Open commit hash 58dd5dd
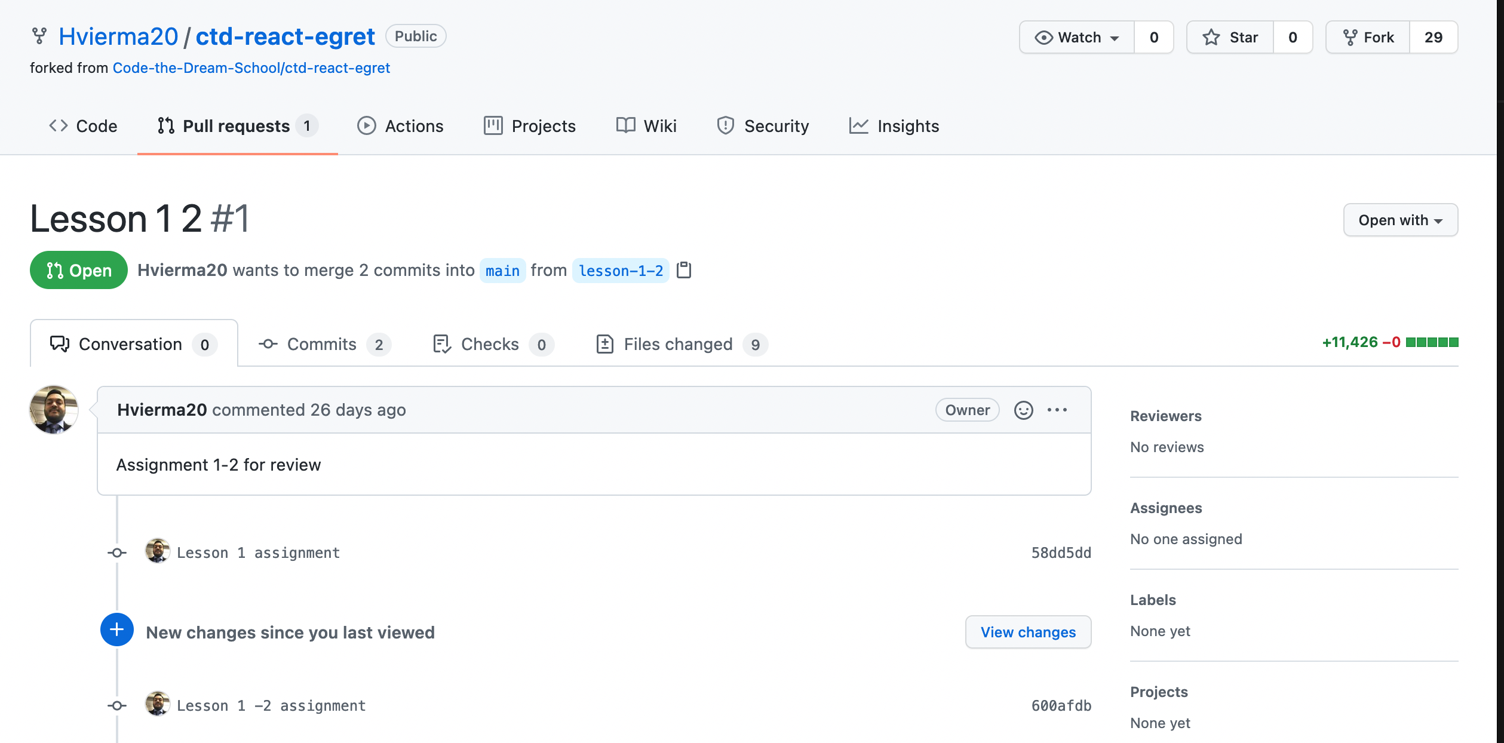1504x743 pixels. 1061,553
